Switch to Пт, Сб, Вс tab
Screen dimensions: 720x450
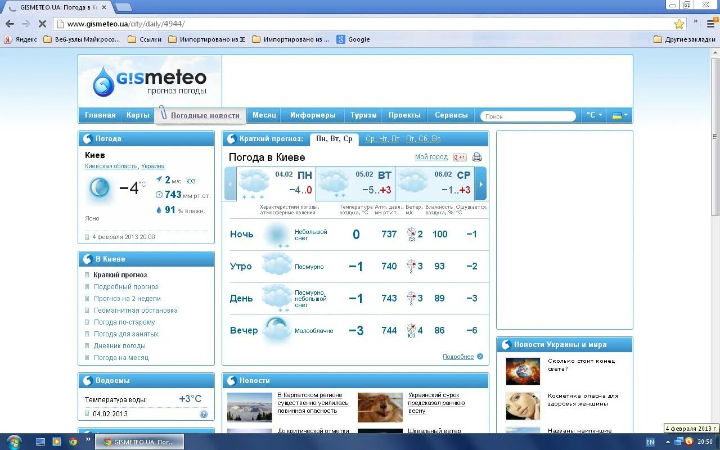tap(424, 139)
